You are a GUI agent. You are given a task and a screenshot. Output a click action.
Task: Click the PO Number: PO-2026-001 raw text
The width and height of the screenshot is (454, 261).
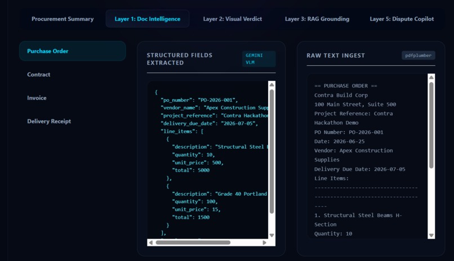tap(349, 132)
